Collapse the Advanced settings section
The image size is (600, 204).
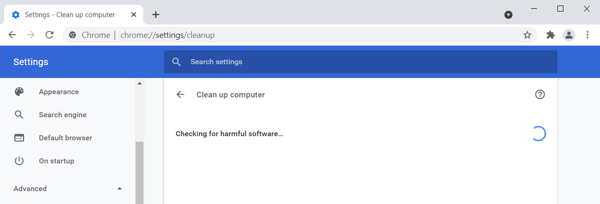(120, 188)
